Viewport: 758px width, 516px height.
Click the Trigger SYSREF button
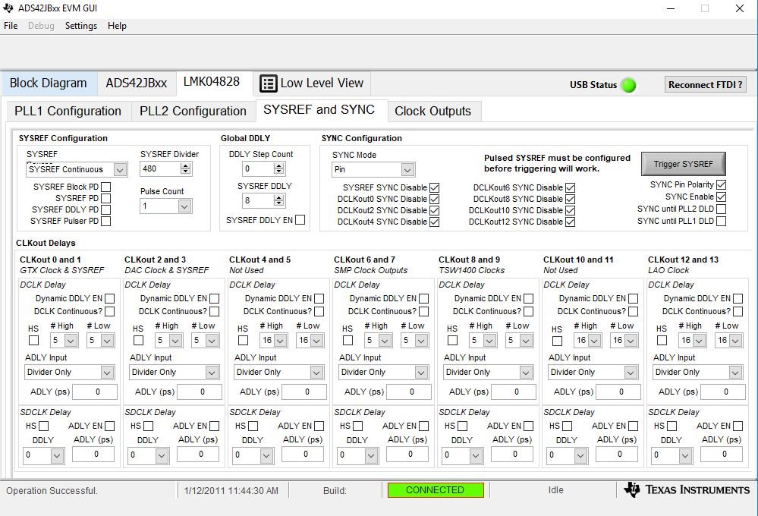pos(684,164)
